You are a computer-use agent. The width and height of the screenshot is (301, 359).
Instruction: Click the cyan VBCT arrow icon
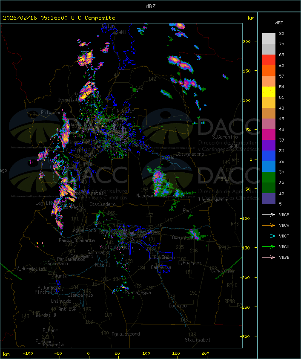[x=269, y=236]
